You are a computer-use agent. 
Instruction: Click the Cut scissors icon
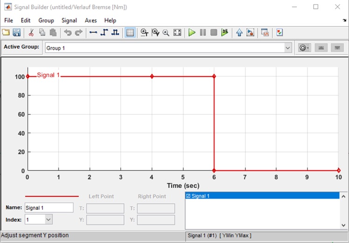point(31,33)
